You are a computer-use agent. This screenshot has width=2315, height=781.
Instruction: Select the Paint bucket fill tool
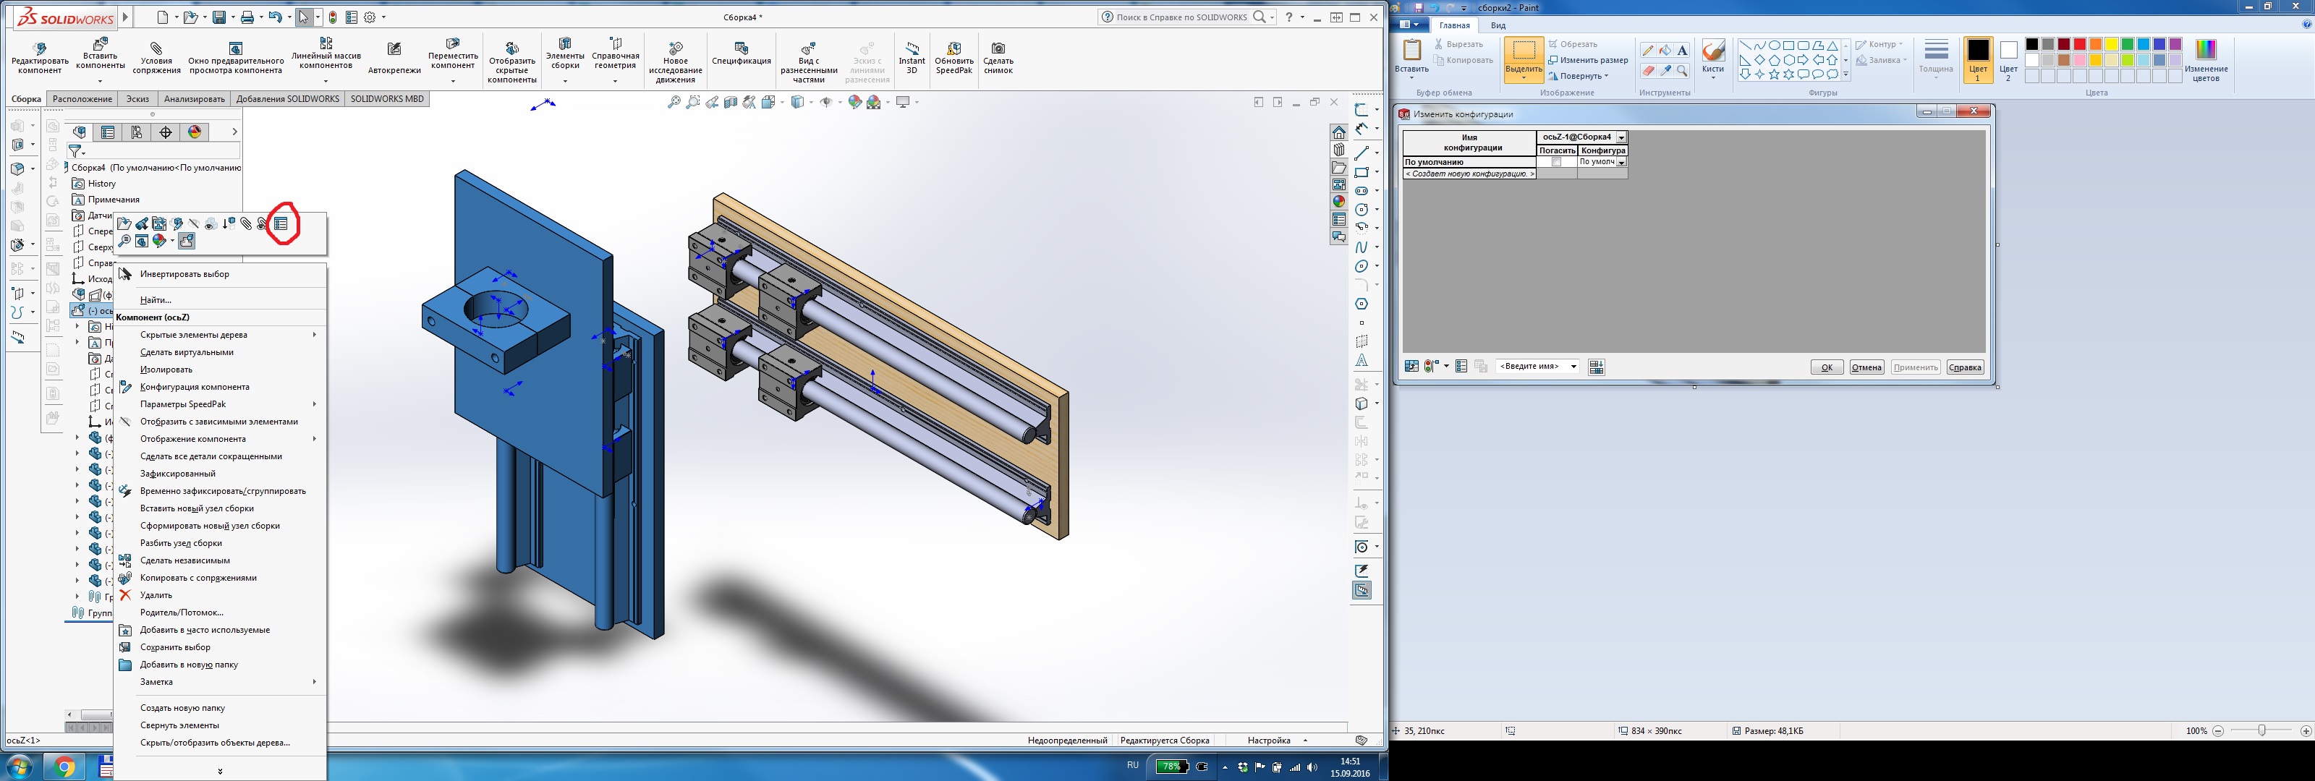[x=1665, y=51]
